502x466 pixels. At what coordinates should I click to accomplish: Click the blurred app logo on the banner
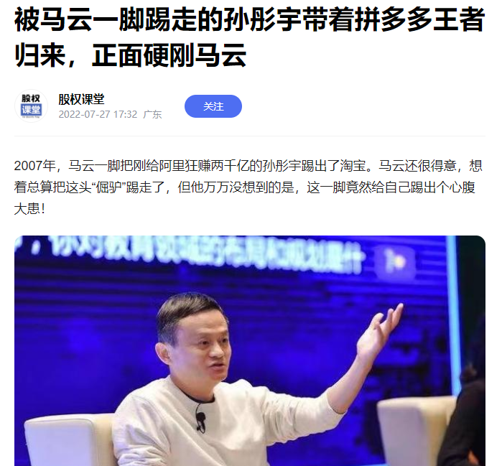click(x=395, y=261)
